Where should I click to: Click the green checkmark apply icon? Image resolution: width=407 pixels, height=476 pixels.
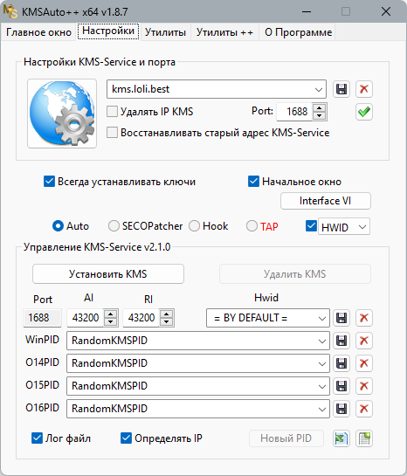click(x=364, y=112)
